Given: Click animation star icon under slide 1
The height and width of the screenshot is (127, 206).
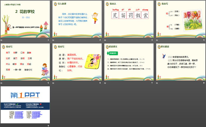Looking at the screenshot, I should point(1,40).
